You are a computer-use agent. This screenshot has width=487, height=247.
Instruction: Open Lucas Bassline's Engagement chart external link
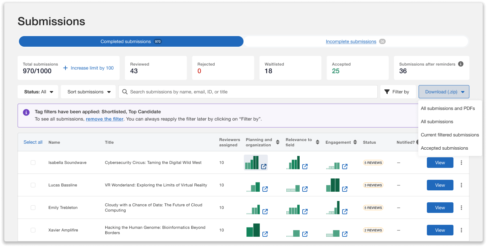(345, 189)
